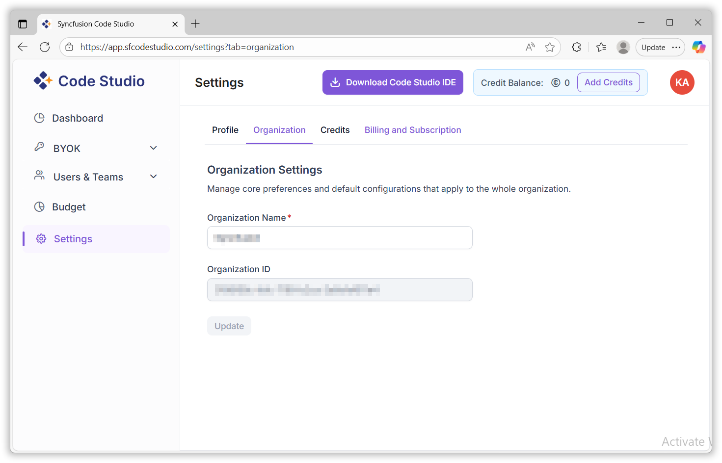Click Download Code Studio IDE button

coord(393,82)
